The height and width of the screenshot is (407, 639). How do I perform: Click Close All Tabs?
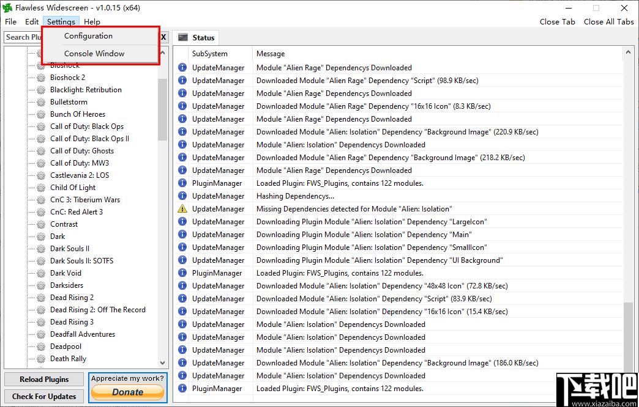coord(608,21)
